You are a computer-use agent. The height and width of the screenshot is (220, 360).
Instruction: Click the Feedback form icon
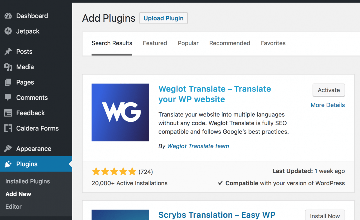click(8, 113)
